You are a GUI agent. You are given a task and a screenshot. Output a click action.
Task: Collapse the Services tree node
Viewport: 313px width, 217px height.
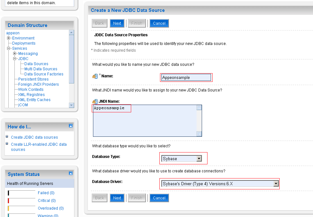pyautogui.click(x=8, y=48)
